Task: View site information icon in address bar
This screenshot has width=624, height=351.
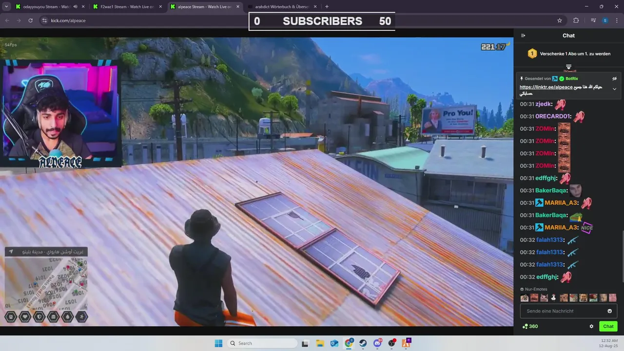Action: (44, 20)
